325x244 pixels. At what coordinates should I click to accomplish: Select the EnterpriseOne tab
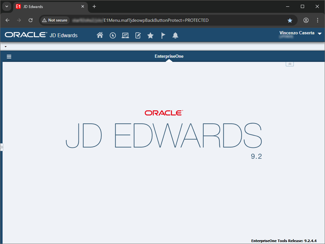coord(169,56)
